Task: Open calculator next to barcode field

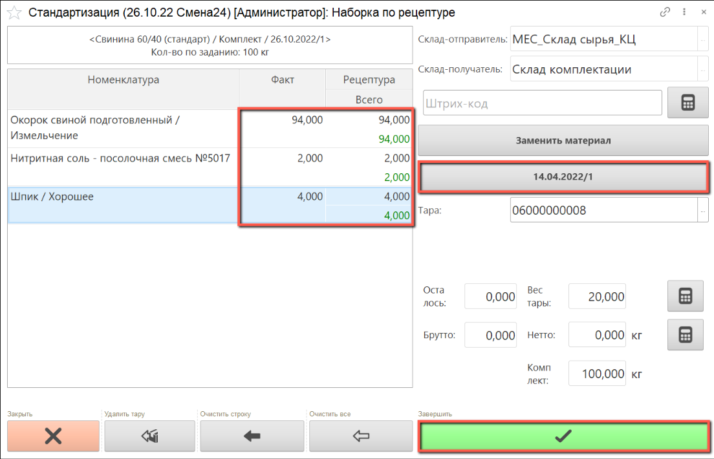Action: tap(687, 103)
